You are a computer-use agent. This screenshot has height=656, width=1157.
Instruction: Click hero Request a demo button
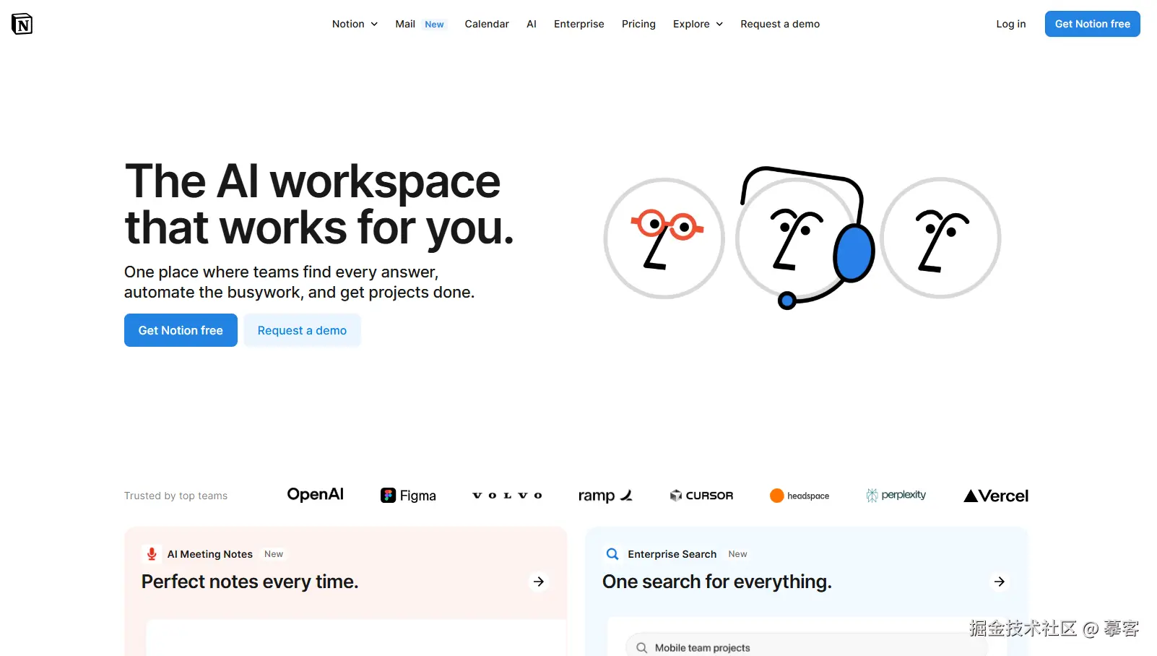(x=302, y=330)
